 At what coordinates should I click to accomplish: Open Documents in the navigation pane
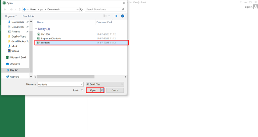click(18, 27)
